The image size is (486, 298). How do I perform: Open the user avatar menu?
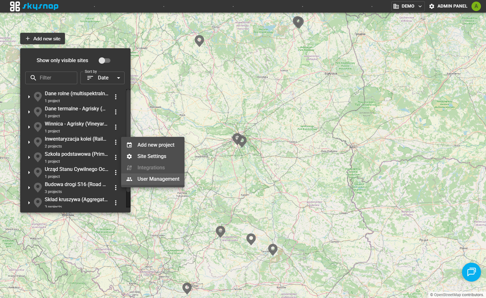pos(476,6)
